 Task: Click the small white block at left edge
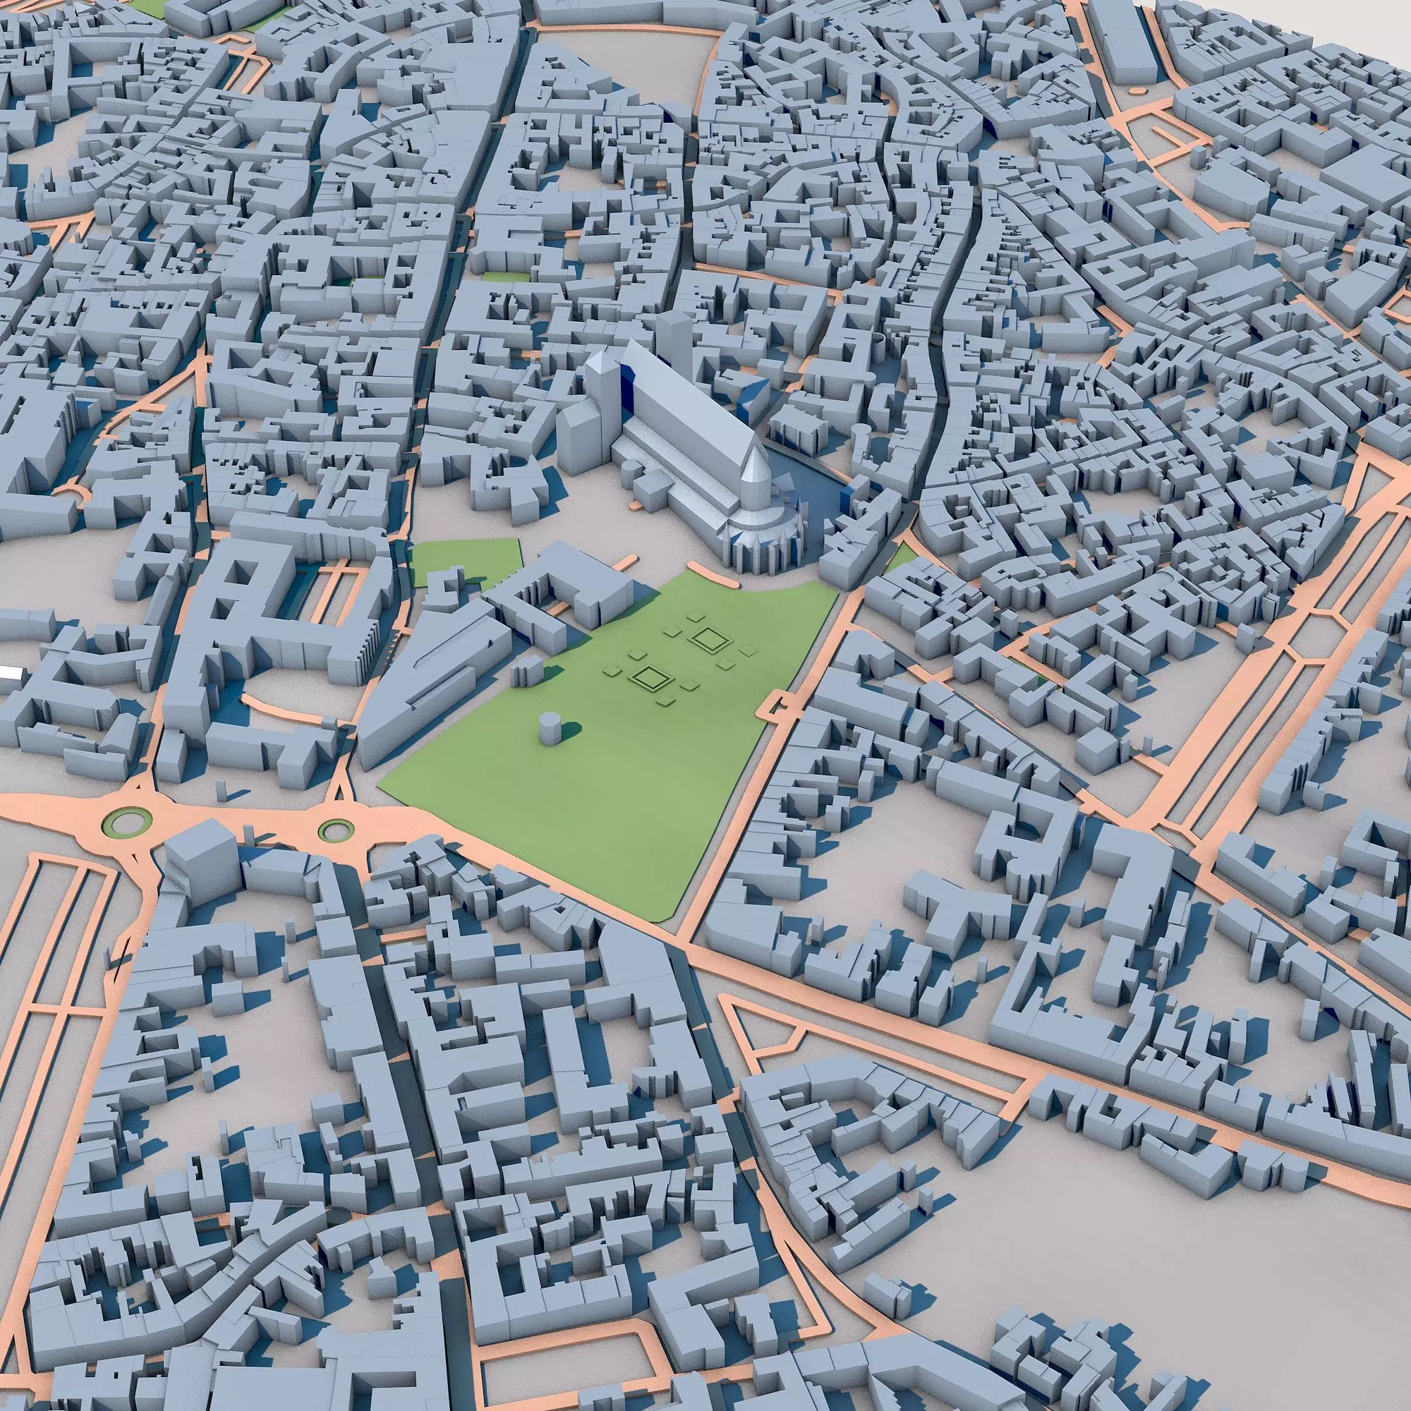[x=10, y=672]
